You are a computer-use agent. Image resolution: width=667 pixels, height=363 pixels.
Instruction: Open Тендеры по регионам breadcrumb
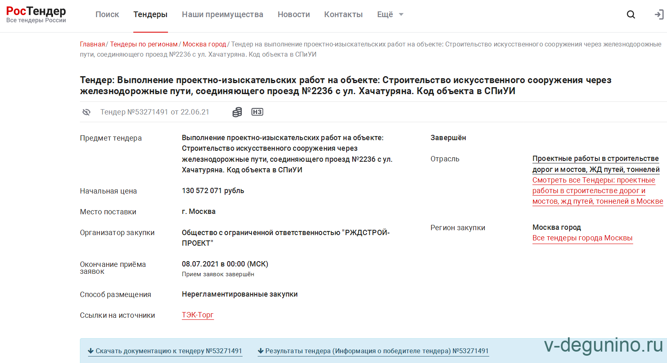tap(144, 44)
